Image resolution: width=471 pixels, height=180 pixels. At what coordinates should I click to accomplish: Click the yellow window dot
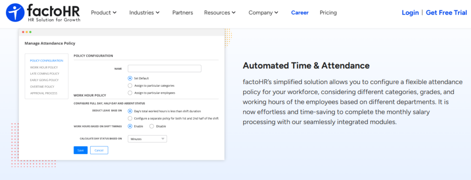pyautogui.click(x=27, y=32)
